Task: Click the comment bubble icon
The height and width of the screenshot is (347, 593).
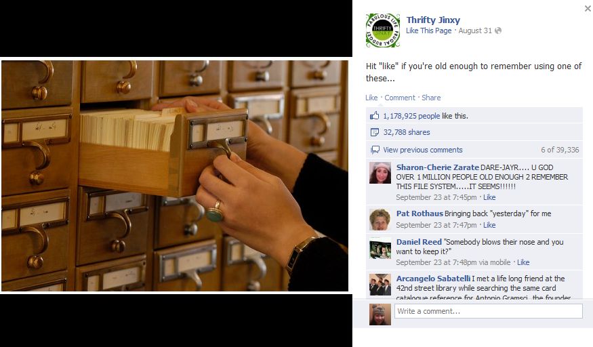Action: click(x=375, y=150)
